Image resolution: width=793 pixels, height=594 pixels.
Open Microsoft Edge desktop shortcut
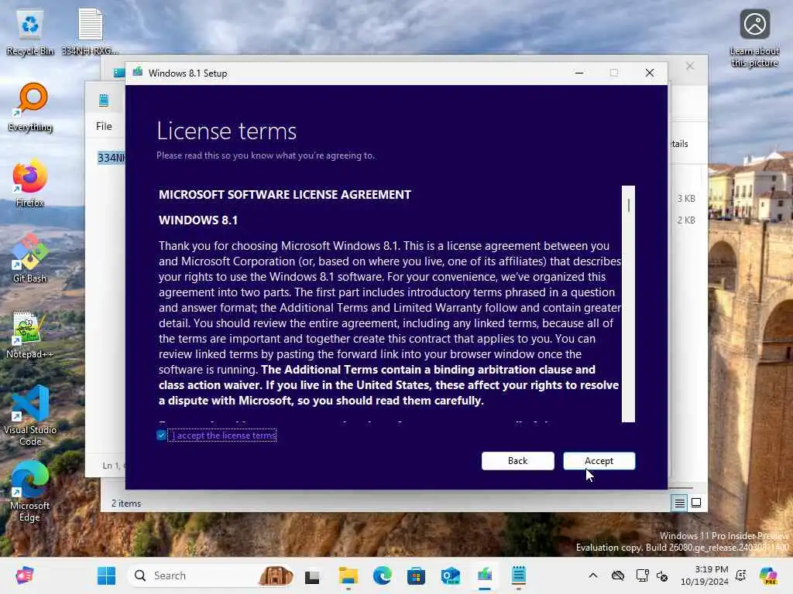point(30,491)
